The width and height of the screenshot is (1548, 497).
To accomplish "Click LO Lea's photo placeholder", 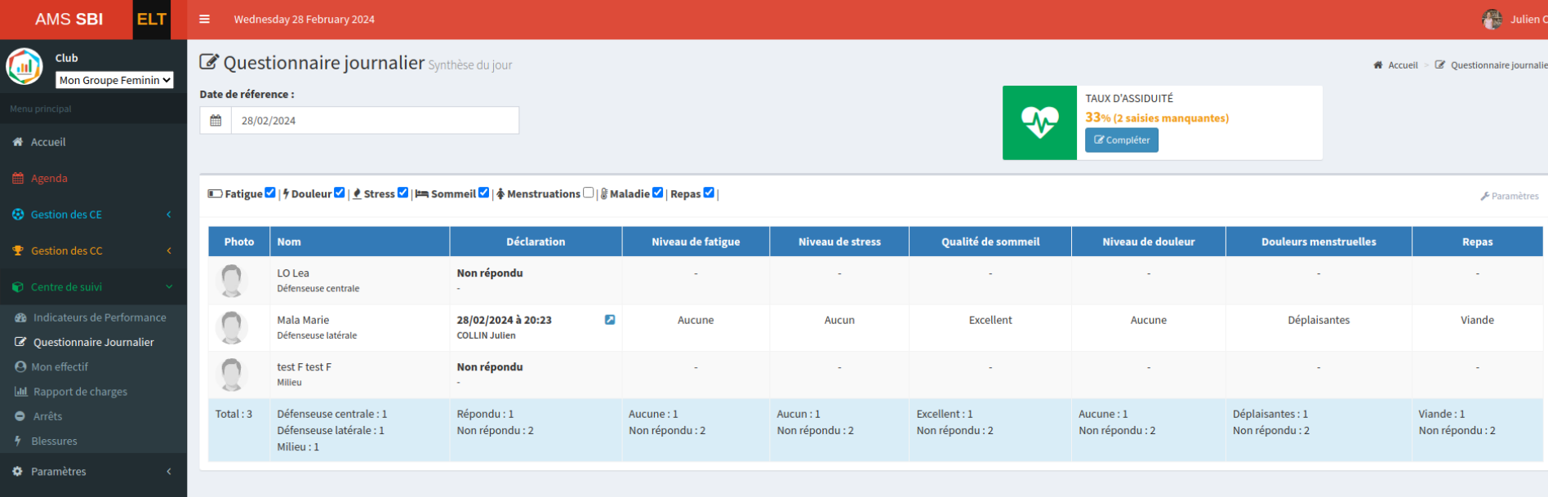I will 232,281.
